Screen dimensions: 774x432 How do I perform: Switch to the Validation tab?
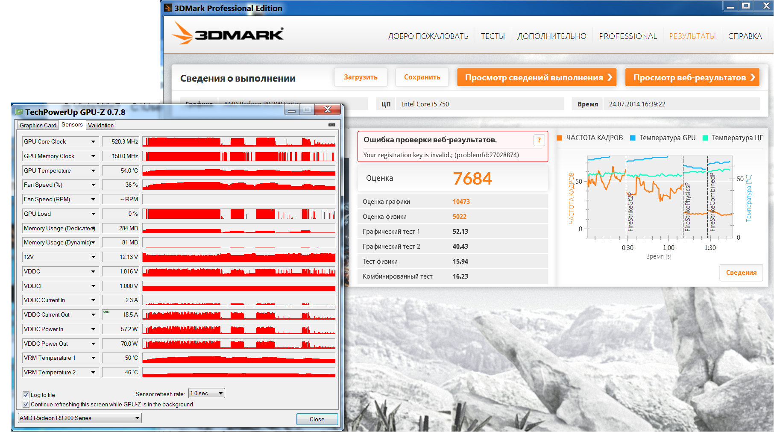tap(101, 125)
